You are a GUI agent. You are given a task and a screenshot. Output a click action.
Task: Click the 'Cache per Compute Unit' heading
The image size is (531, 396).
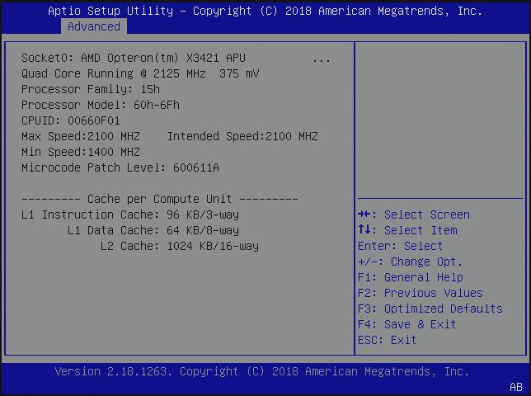click(159, 199)
